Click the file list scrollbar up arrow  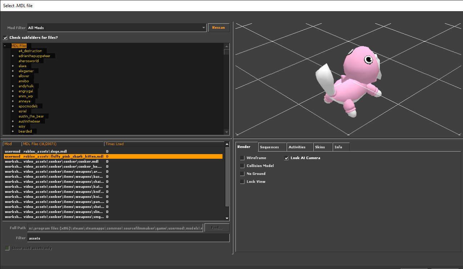tap(227, 144)
